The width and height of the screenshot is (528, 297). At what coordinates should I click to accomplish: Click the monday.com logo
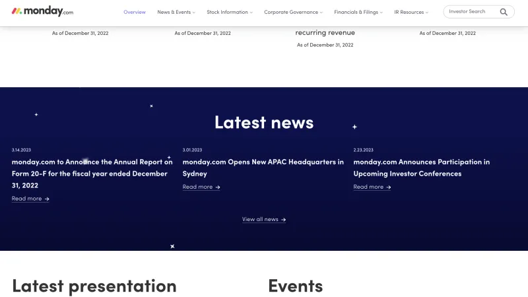click(42, 11)
